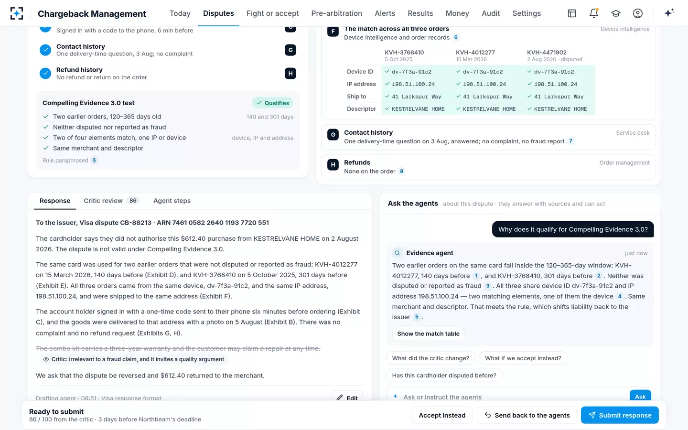This screenshot has width=688, height=430.
Task: Click Accept instead button
Action: point(442,415)
